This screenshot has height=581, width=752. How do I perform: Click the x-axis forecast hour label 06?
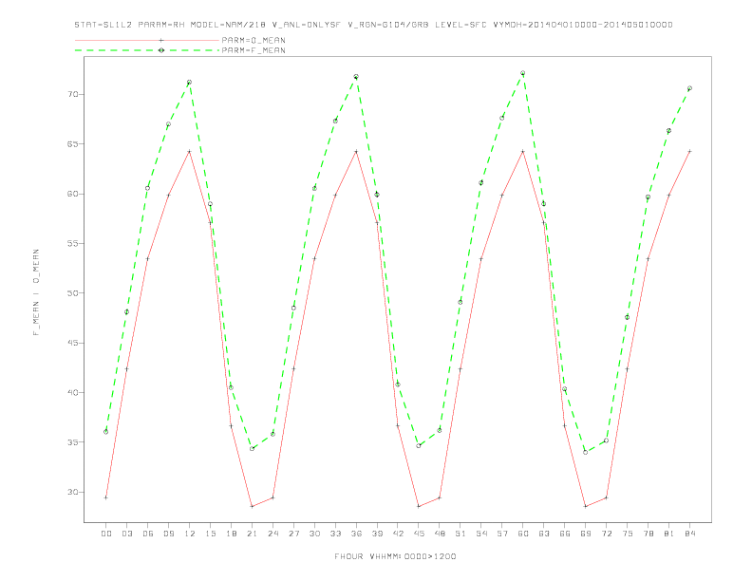point(148,534)
